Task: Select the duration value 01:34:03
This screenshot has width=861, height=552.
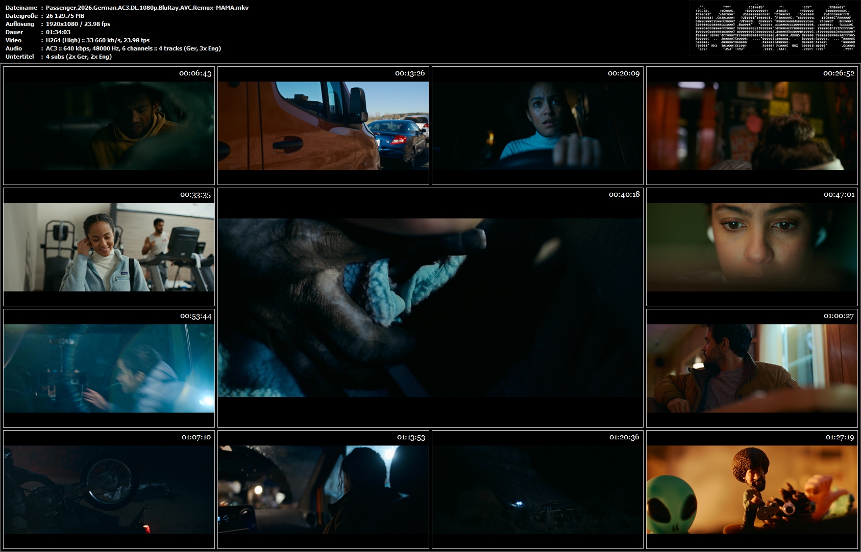Action: (x=58, y=32)
